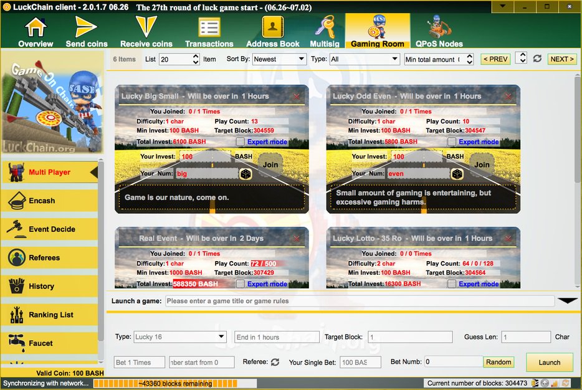The image size is (582, 390).
Task: Open the title bar dropdown arrow
Action: 502,6
